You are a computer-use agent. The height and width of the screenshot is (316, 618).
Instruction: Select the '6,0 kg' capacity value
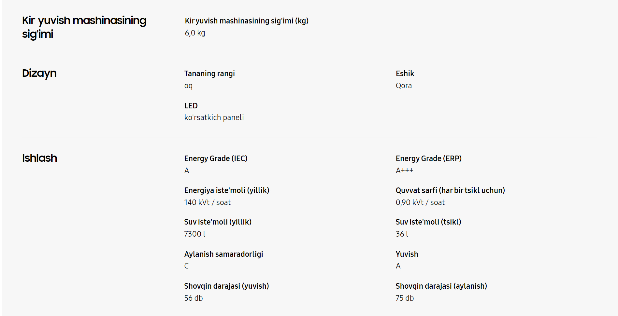point(195,33)
